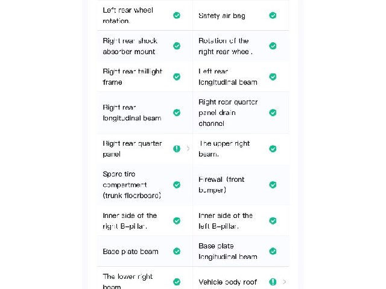The image size is (386, 289).
Task: Click the check icon for Inner side of left B-pillar
Action: [273, 221]
